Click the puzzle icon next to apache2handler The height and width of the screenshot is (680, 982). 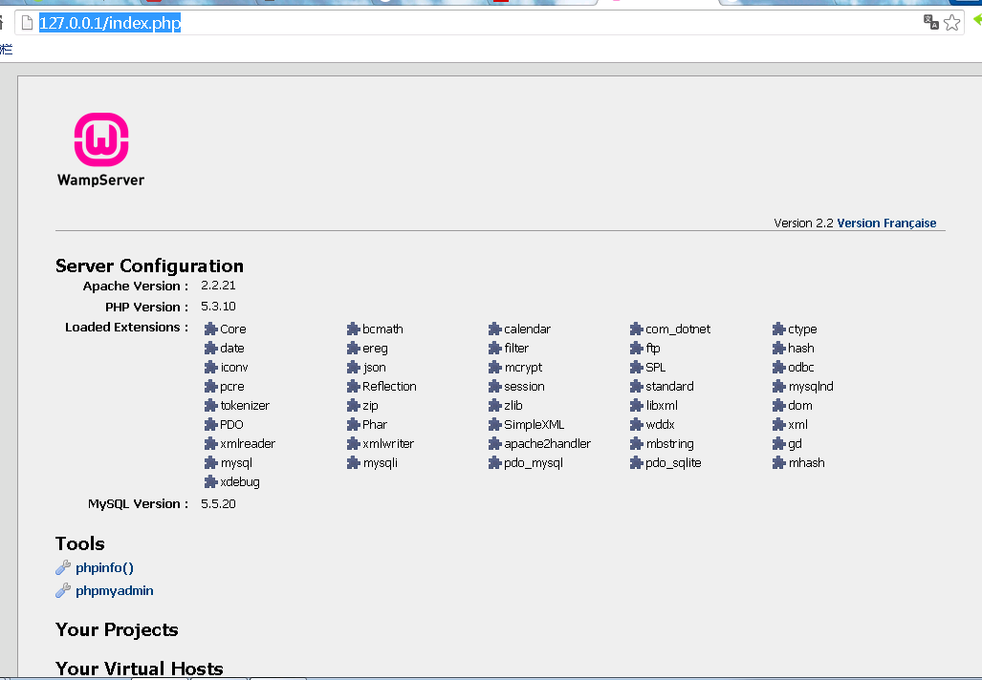[494, 443]
